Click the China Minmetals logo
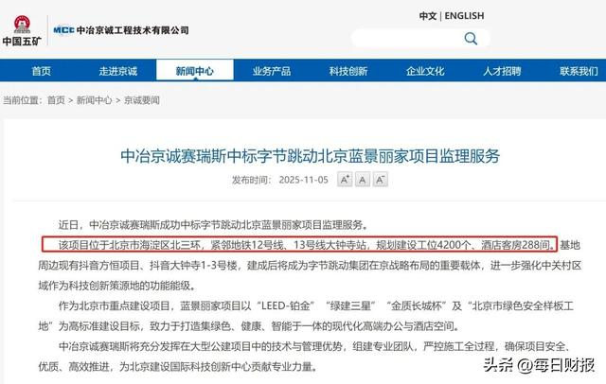This screenshot has height=384, width=606. 22,30
